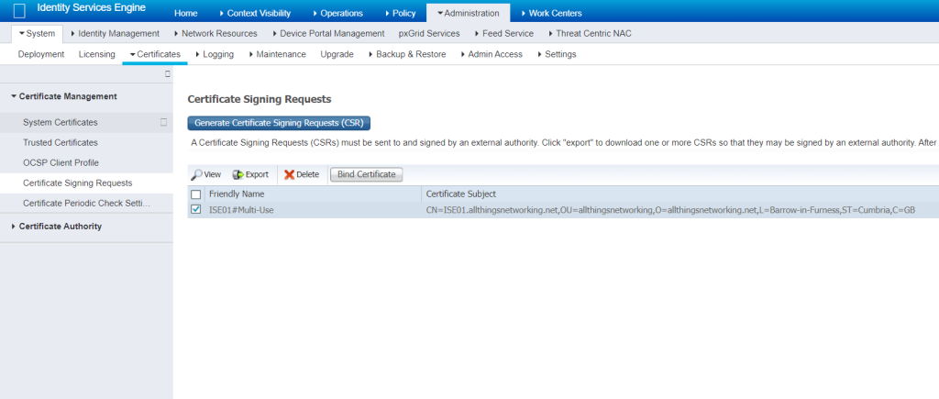
Task: Open OCSP Client Profile in sidebar
Action: pyautogui.click(x=61, y=163)
